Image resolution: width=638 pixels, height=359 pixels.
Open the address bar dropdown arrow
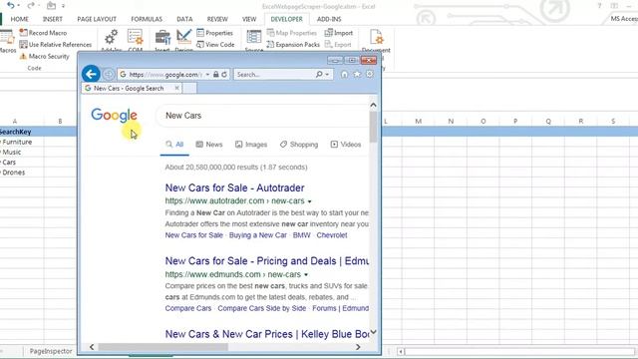pyautogui.click(x=207, y=75)
